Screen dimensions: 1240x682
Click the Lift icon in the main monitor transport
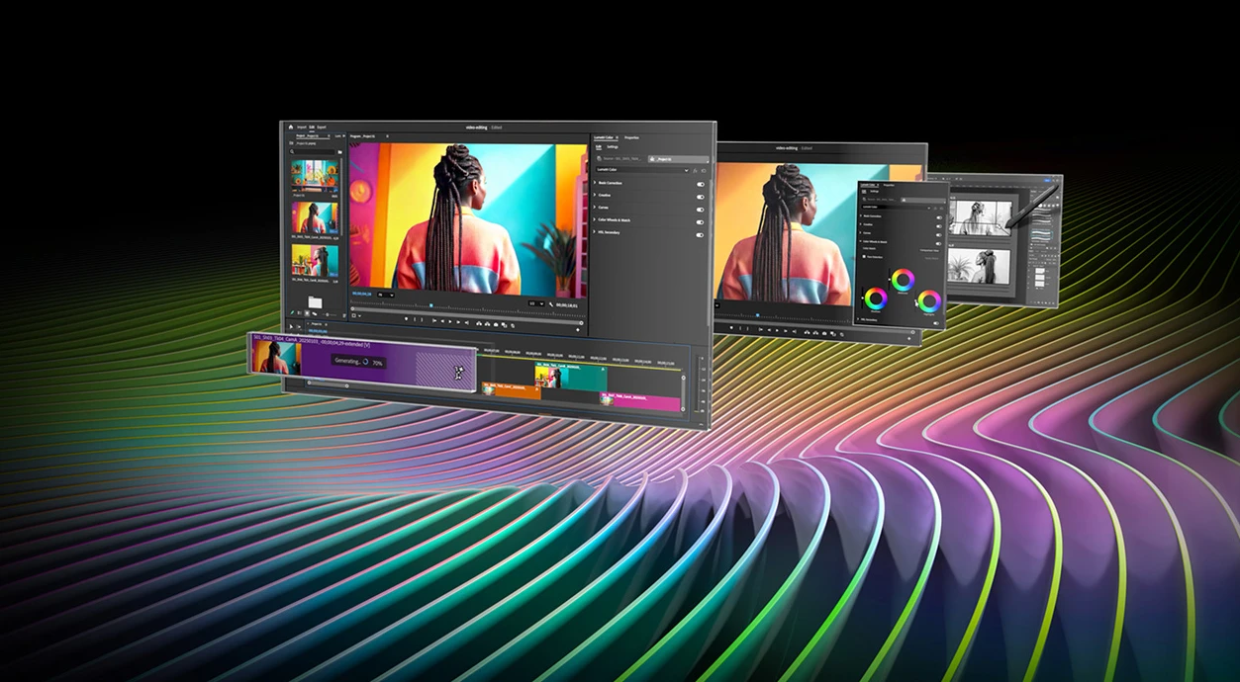[x=479, y=323]
